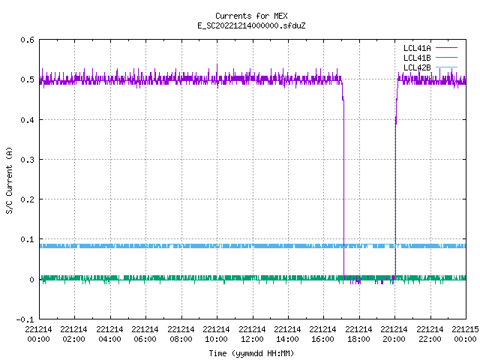Viewport: 480px width, 360px height.
Task: Click the 221214 04:00 x-axis tick label
Action: 109,334
